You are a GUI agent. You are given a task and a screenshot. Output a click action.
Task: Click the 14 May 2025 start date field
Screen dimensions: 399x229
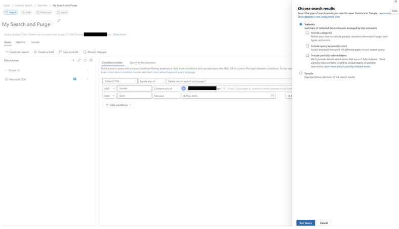(x=228, y=96)
